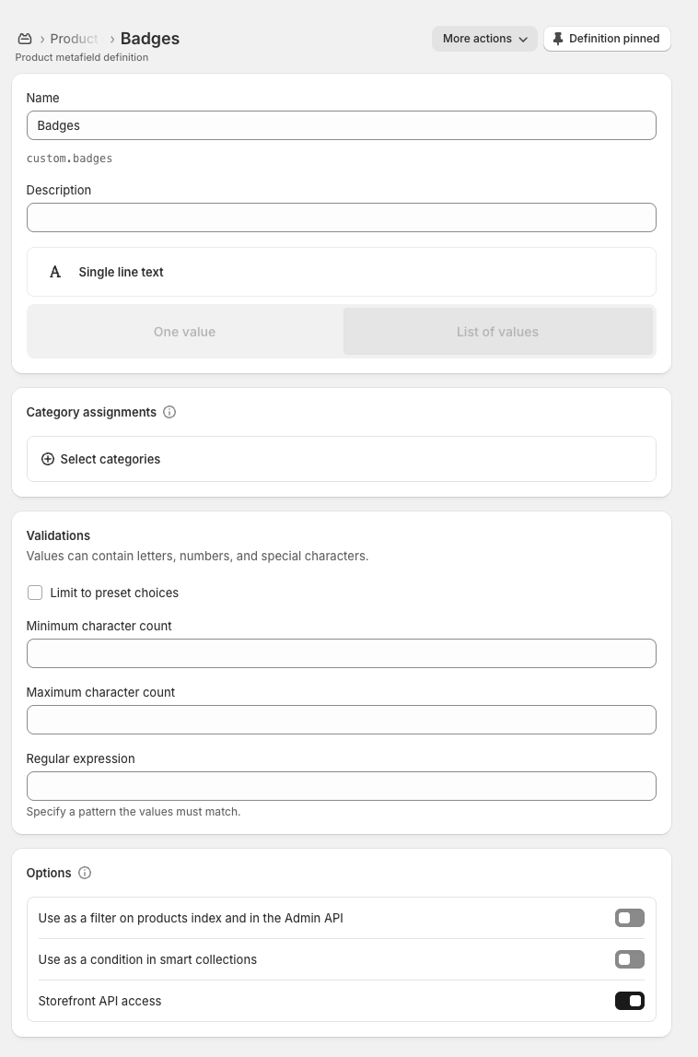Click the info icon next to Options
Screen dimensions: 698x1057
(85, 873)
